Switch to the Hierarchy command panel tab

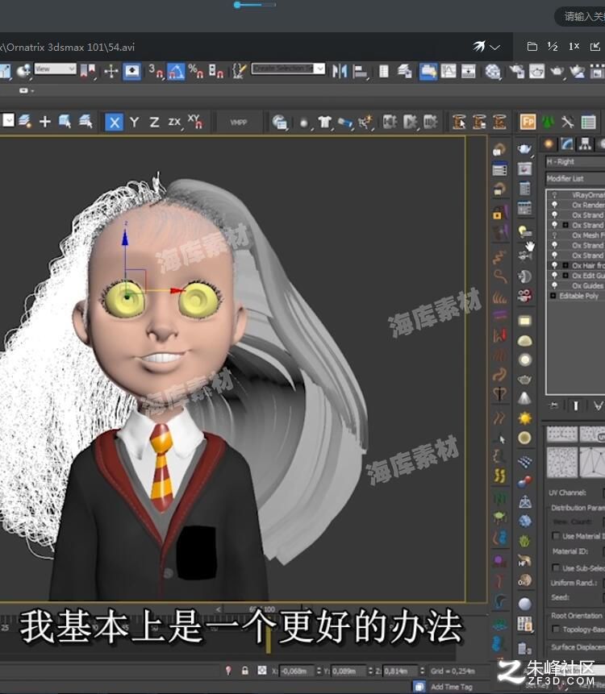click(x=585, y=143)
